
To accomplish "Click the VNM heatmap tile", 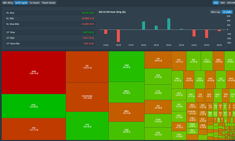I will (x=126, y=66).
